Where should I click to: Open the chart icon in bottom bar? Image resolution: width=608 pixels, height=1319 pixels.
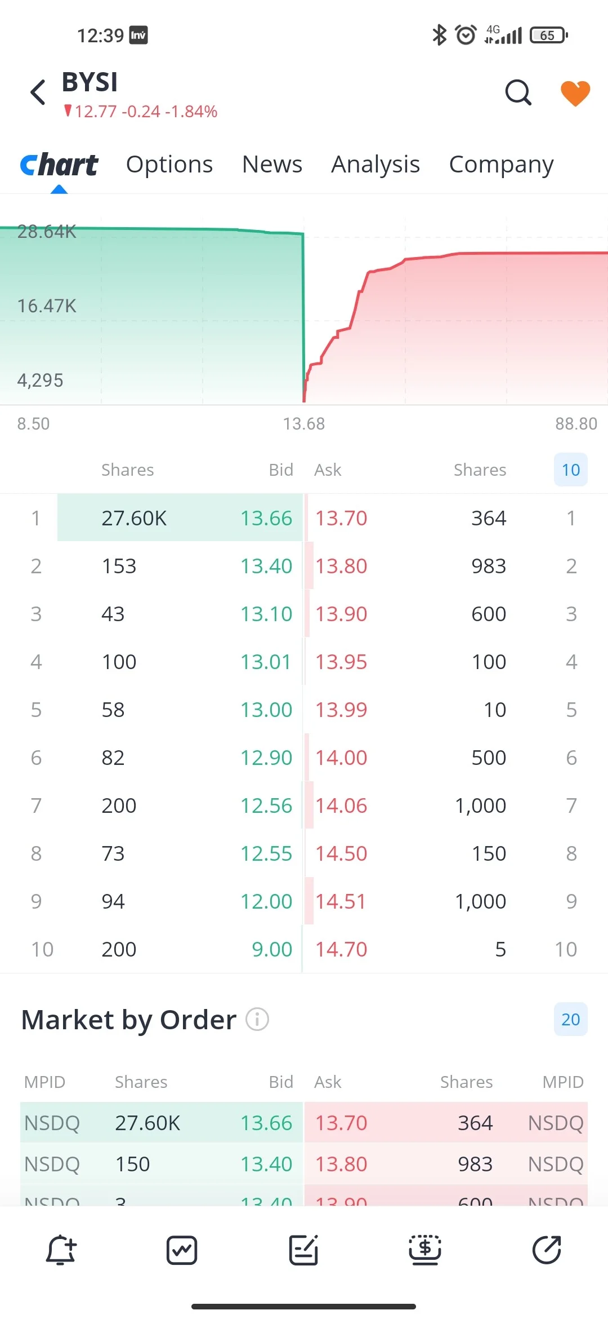tap(182, 1250)
